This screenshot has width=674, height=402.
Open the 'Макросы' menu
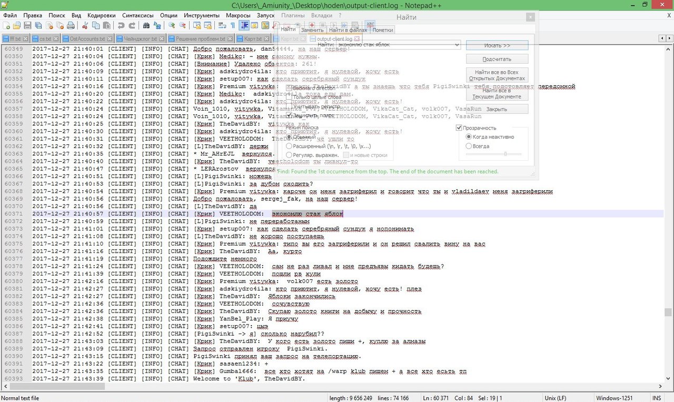(x=238, y=15)
